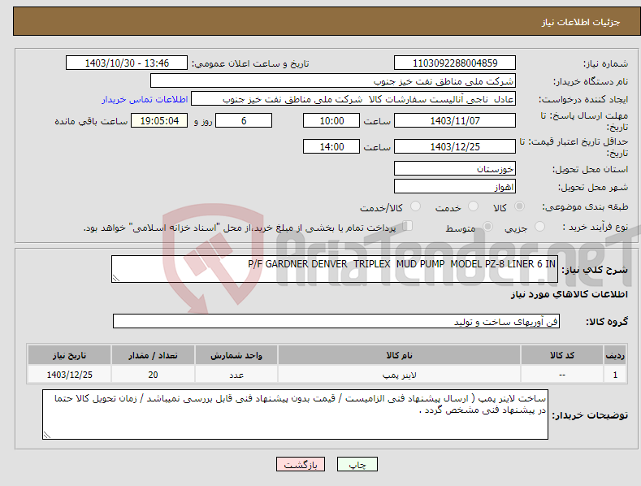Image resolution: width=641 pixels, height=486 pixels.
Task: Click the buyer notes text area
Action: [x=295, y=414]
